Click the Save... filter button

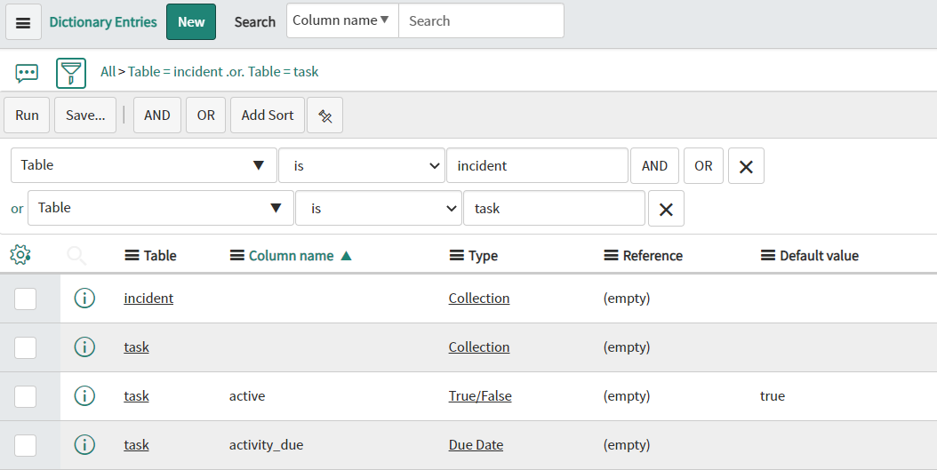point(85,116)
